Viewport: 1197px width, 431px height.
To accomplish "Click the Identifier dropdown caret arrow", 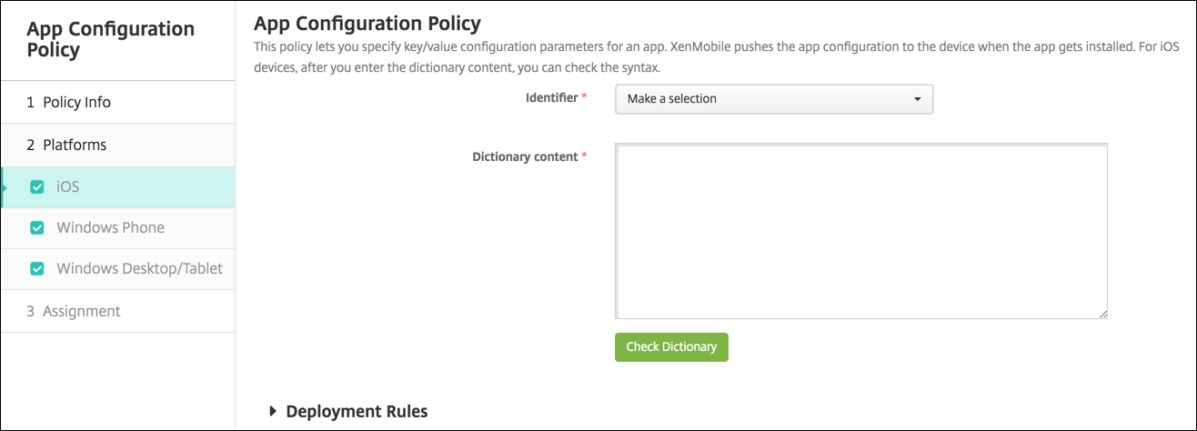I will pos(917,99).
